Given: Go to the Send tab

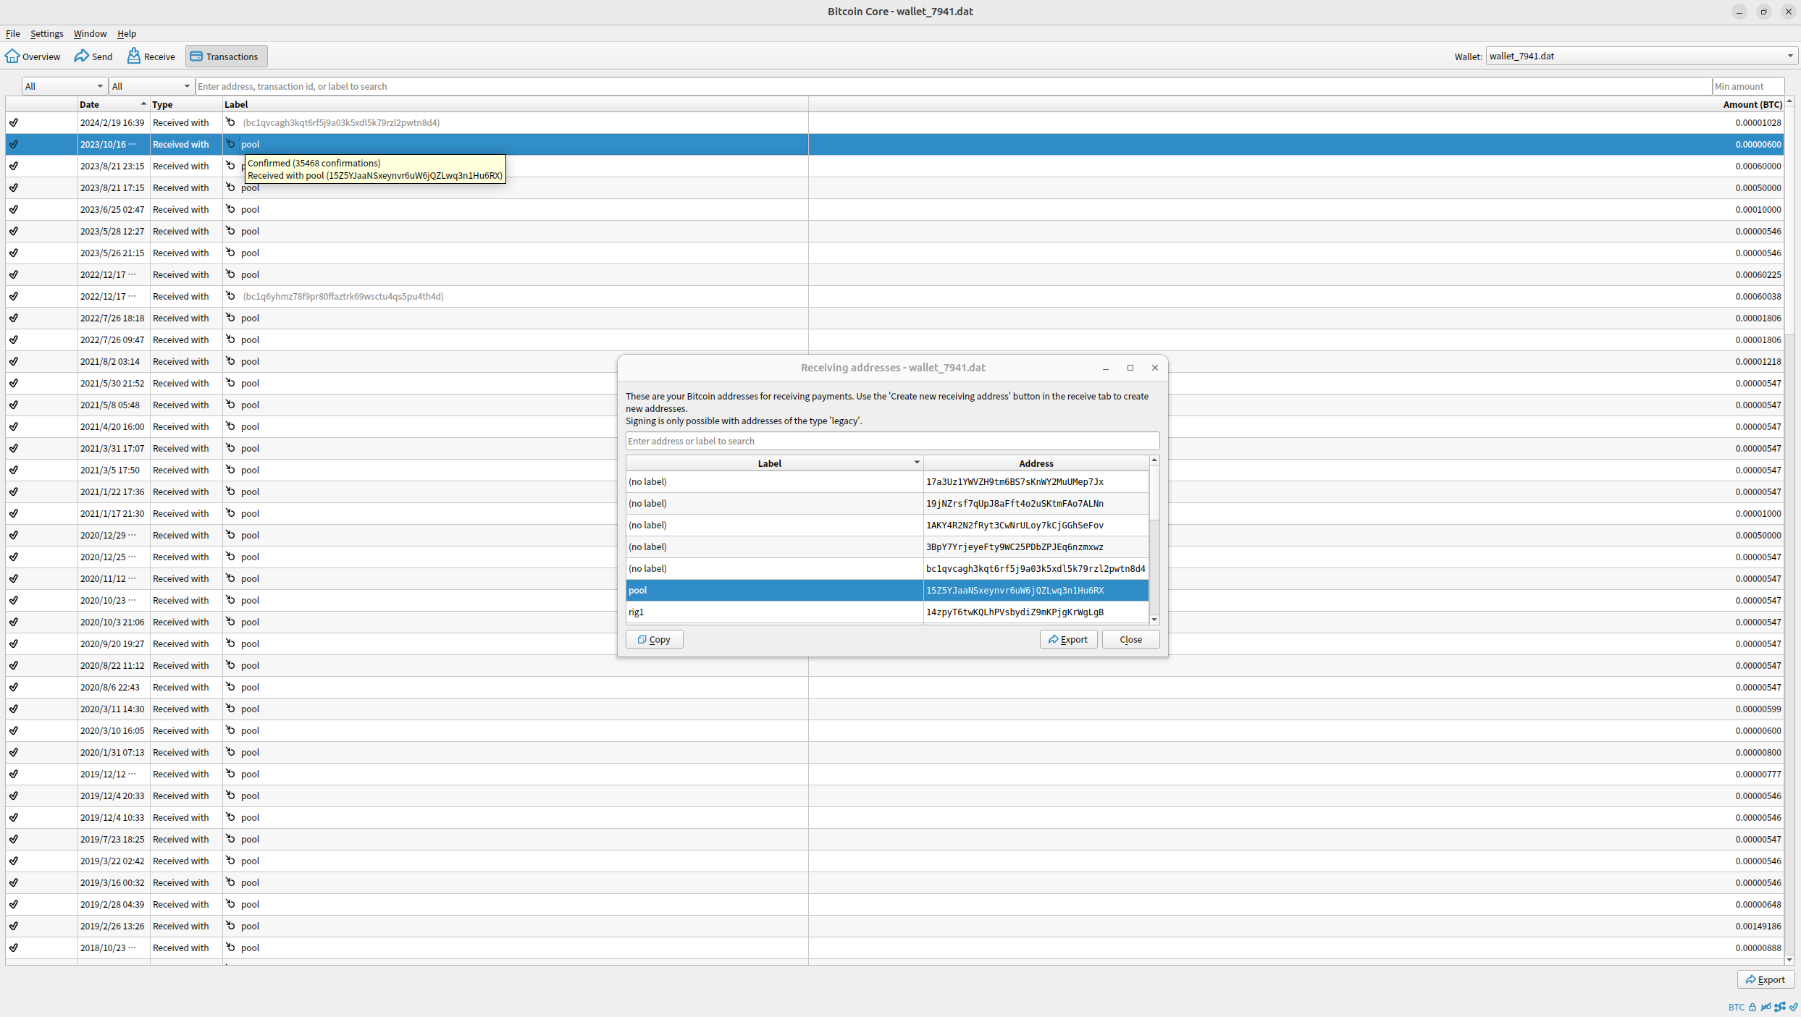Looking at the screenshot, I should point(93,56).
